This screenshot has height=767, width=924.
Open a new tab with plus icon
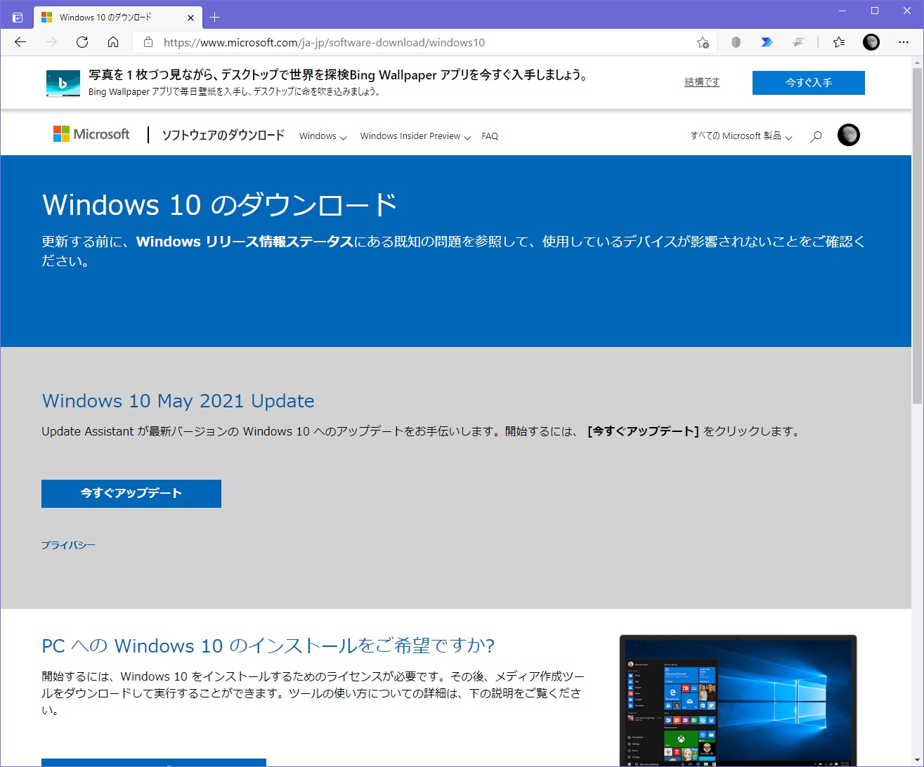[215, 17]
